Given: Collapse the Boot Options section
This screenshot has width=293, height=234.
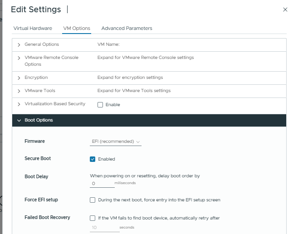Looking at the screenshot, I should (19, 121).
